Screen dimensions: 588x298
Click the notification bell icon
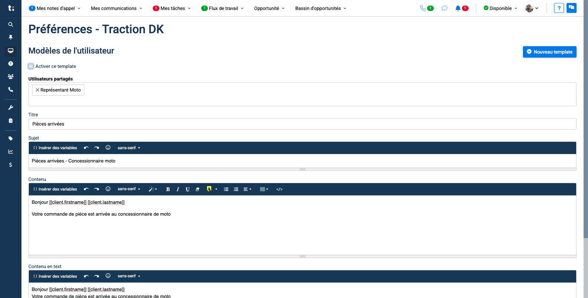[458, 8]
